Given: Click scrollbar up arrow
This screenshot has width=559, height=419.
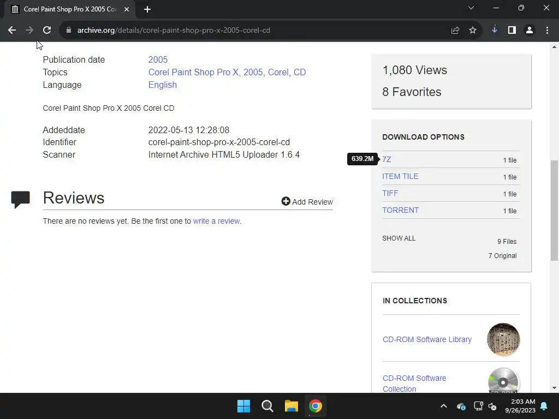Looking at the screenshot, I should click(554, 47).
